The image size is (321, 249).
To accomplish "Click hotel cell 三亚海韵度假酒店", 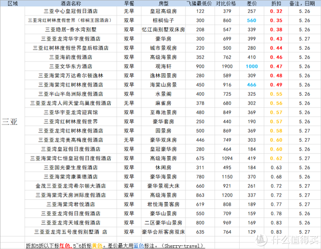I will [x=71, y=57].
